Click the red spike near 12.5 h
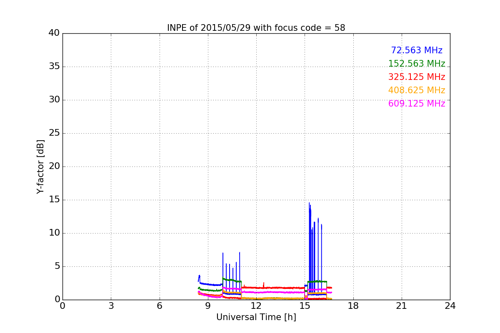This screenshot has height=333, width=500. tap(263, 285)
